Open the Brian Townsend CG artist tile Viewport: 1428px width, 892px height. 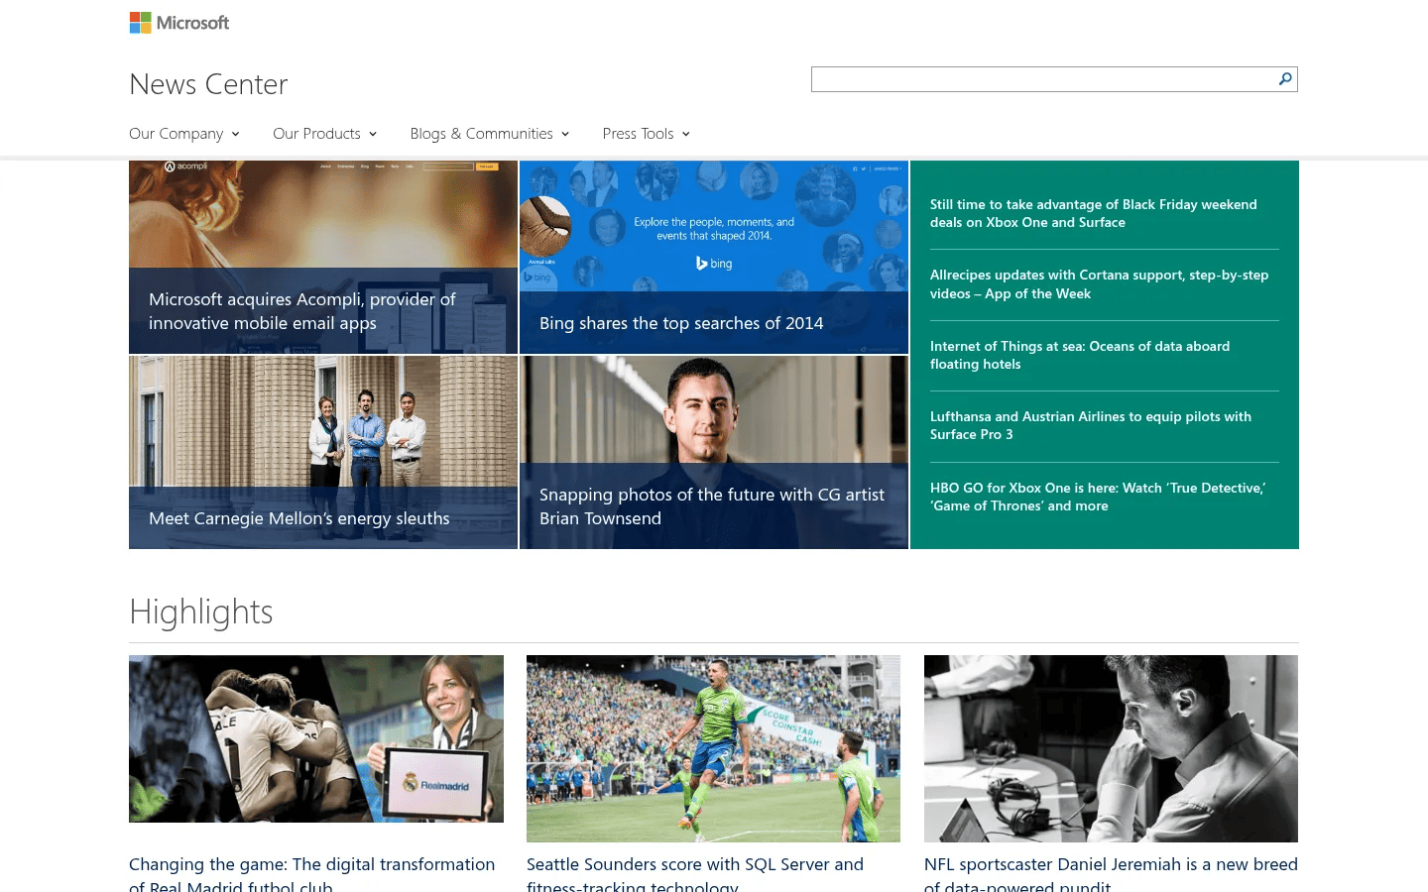tap(714, 452)
